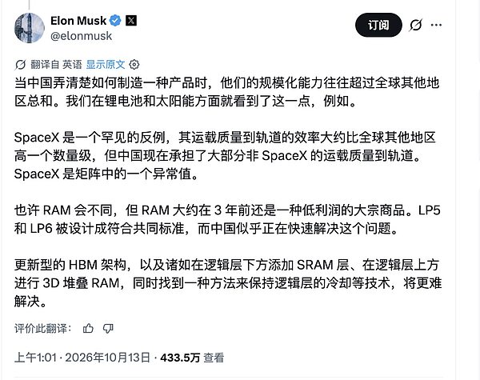480x380 pixels.
Task: Click the X affiliation badge icon
Action: pos(131,21)
